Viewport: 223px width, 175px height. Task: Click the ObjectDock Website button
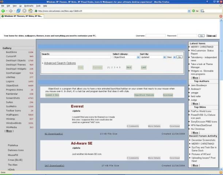point(144,95)
